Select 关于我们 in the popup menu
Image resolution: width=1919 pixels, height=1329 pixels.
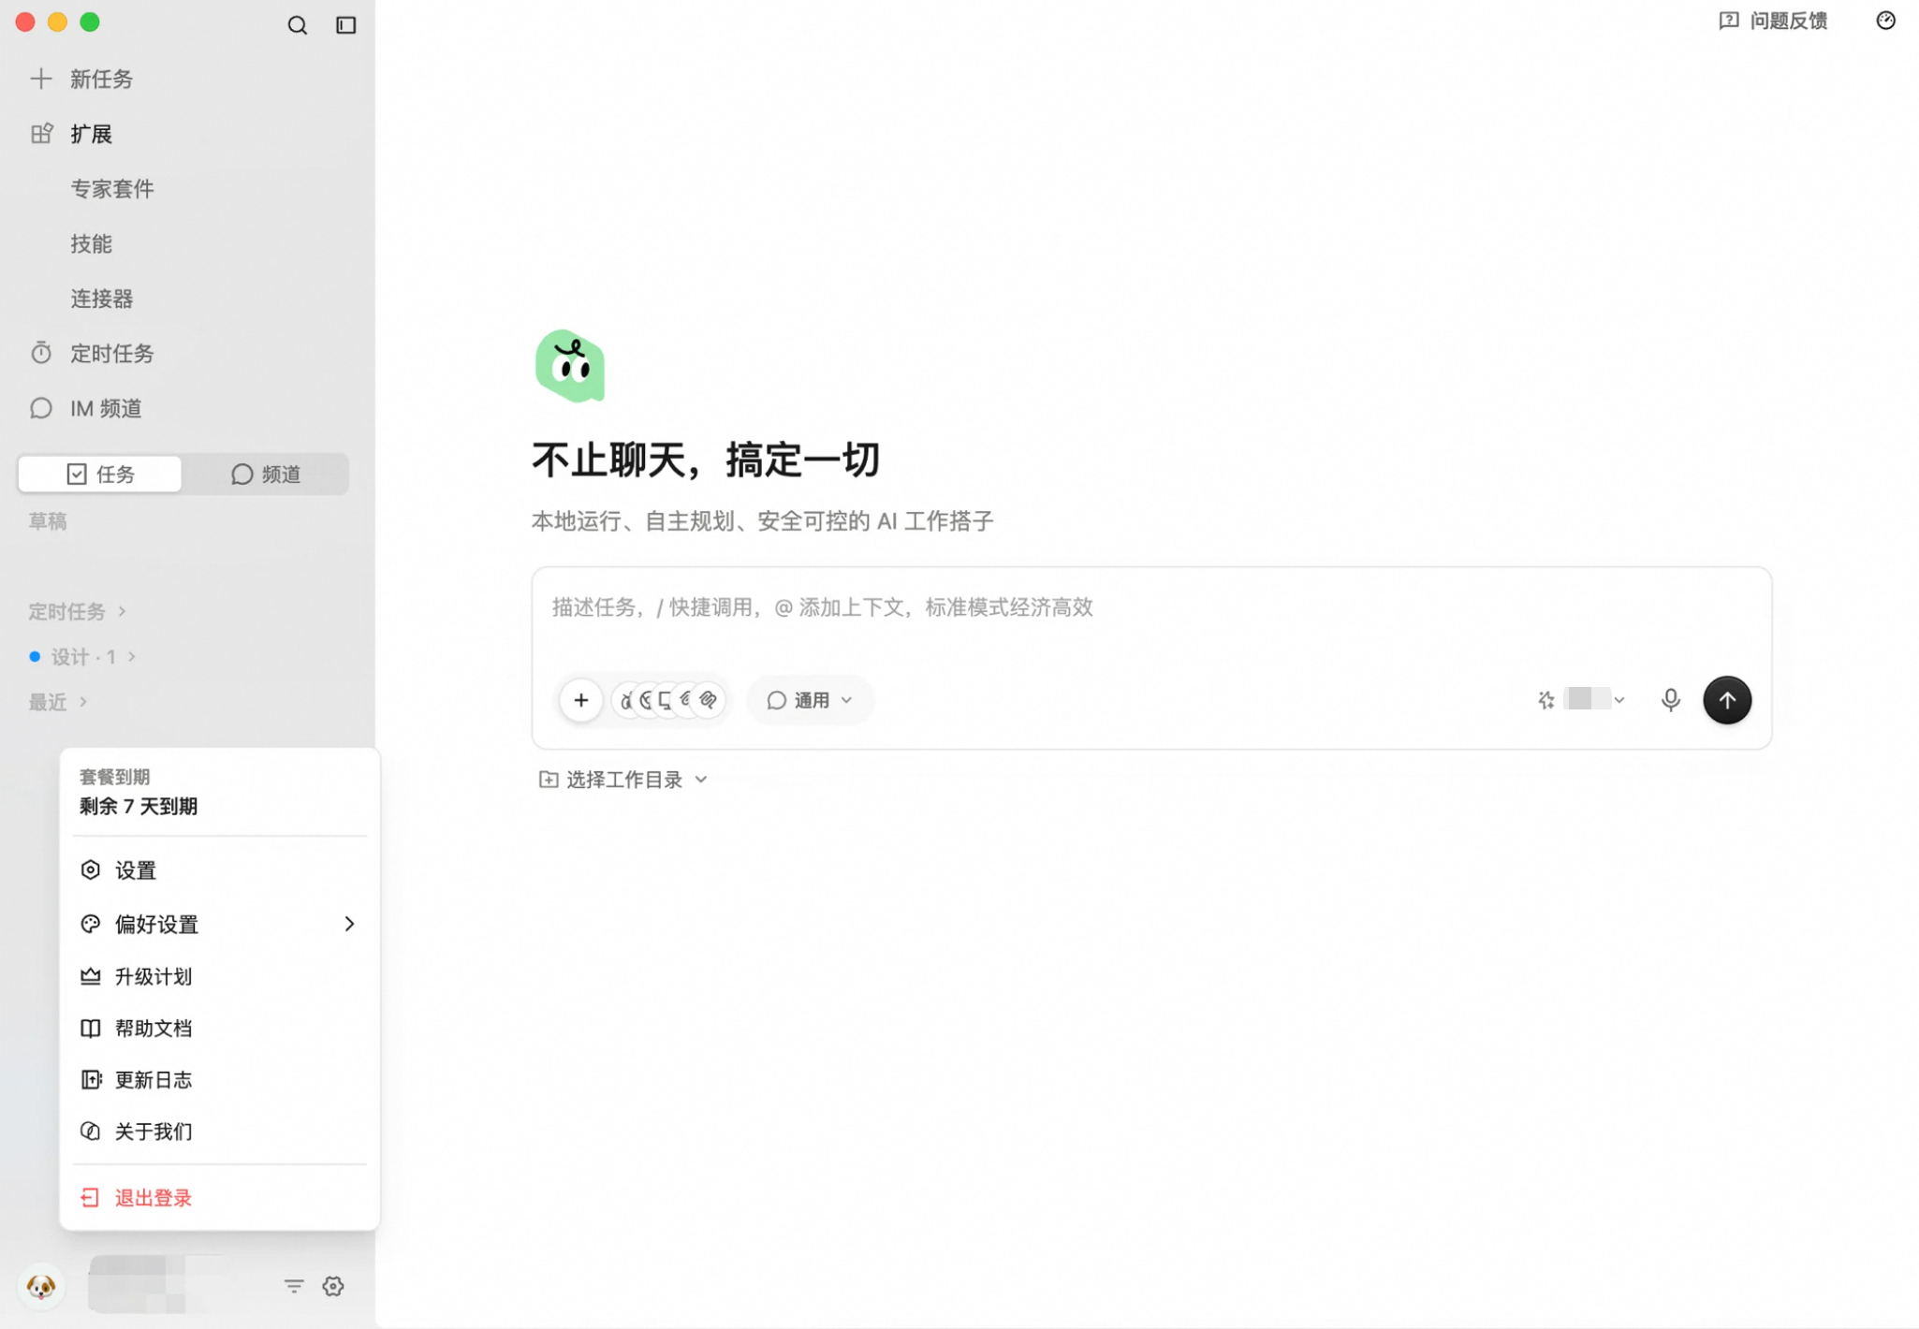pos(219,1131)
